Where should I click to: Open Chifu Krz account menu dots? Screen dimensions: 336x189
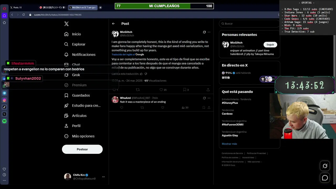[103, 177]
